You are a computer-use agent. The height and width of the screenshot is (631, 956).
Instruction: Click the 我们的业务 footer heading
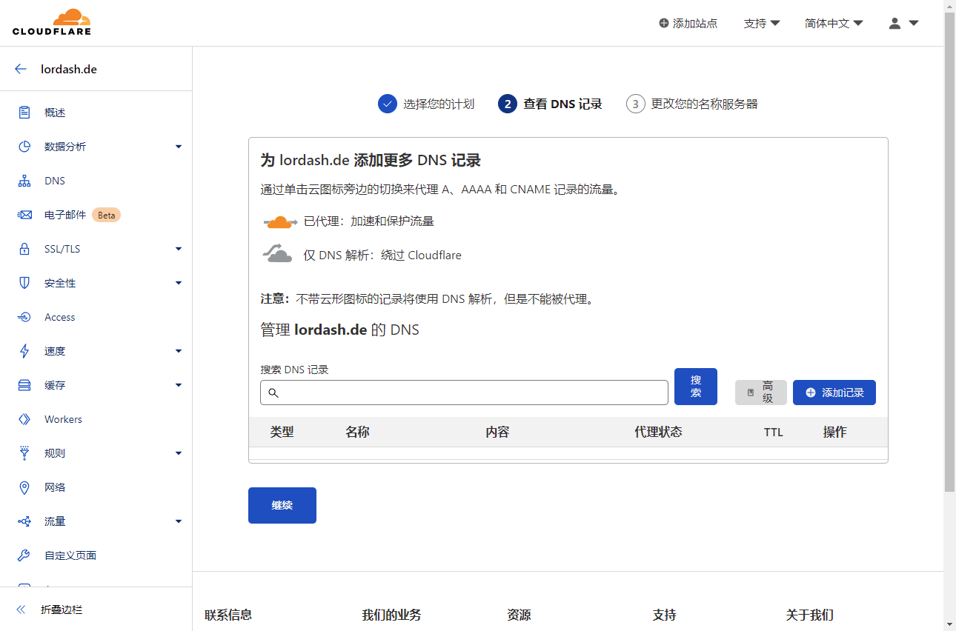click(391, 615)
